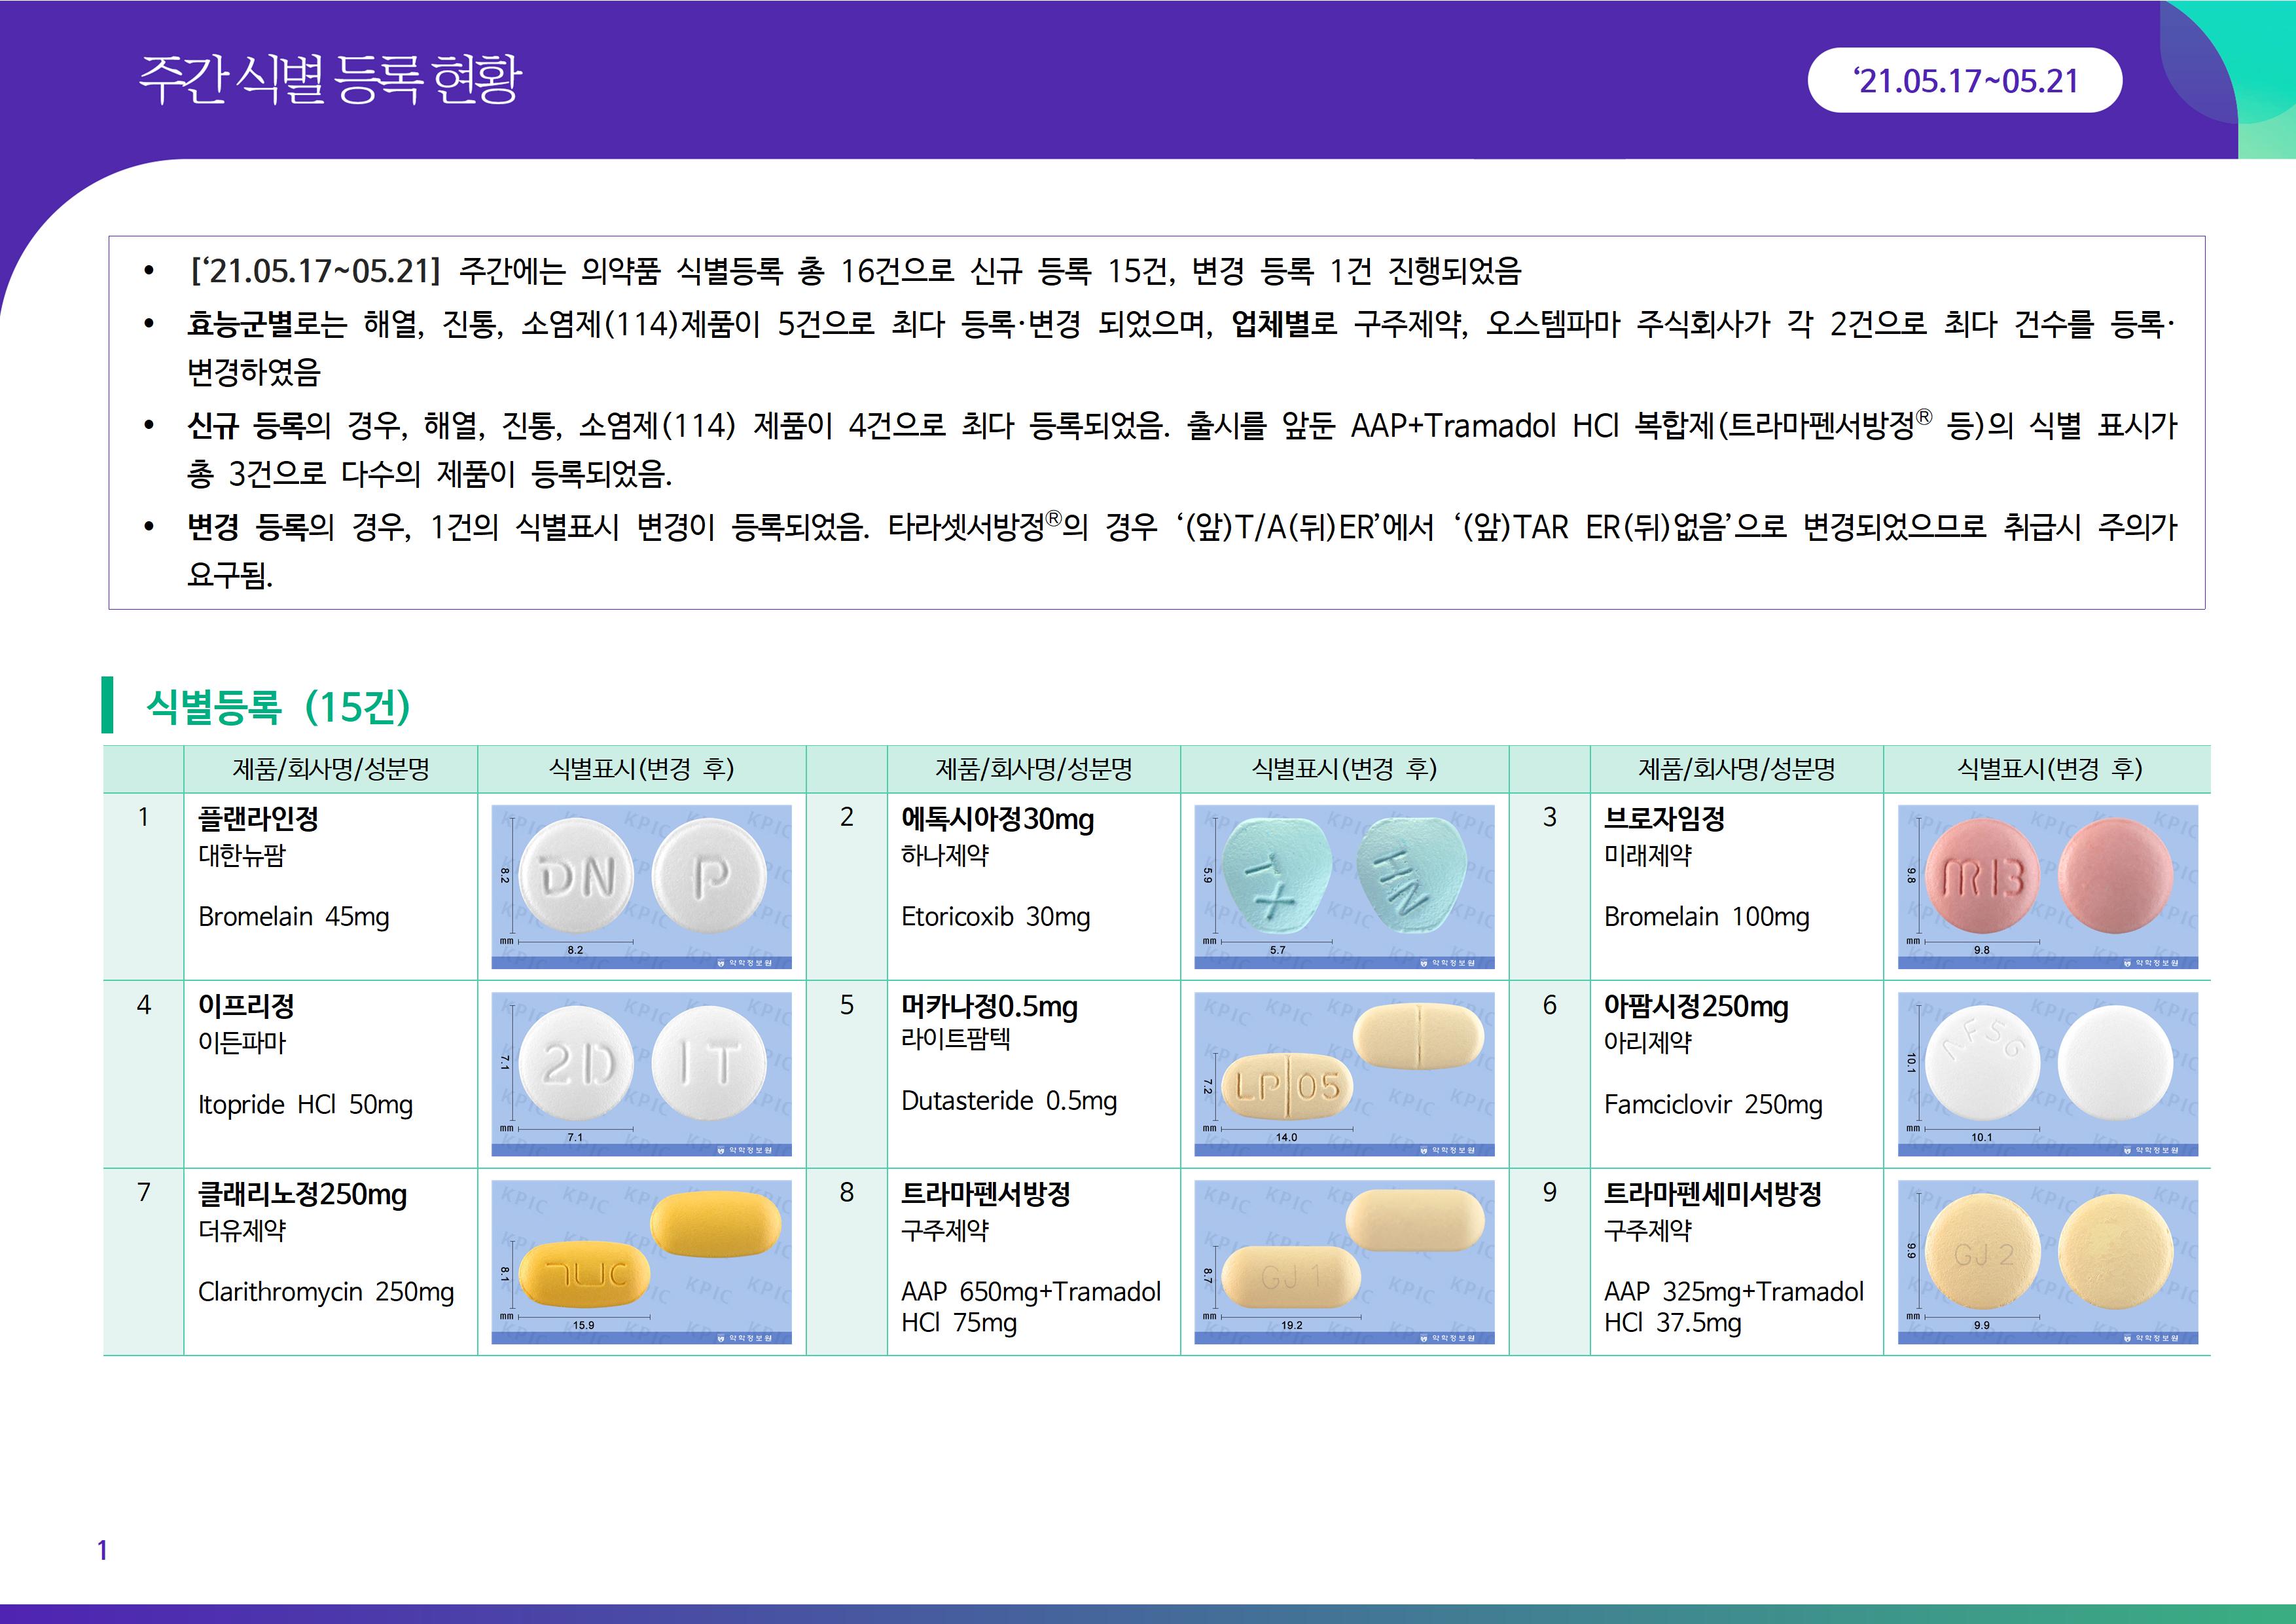This screenshot has width=2296, height=1624.
Task: Click the 브로자임정 pill image
Action: pyautogui.click(x=2047, y=885)
